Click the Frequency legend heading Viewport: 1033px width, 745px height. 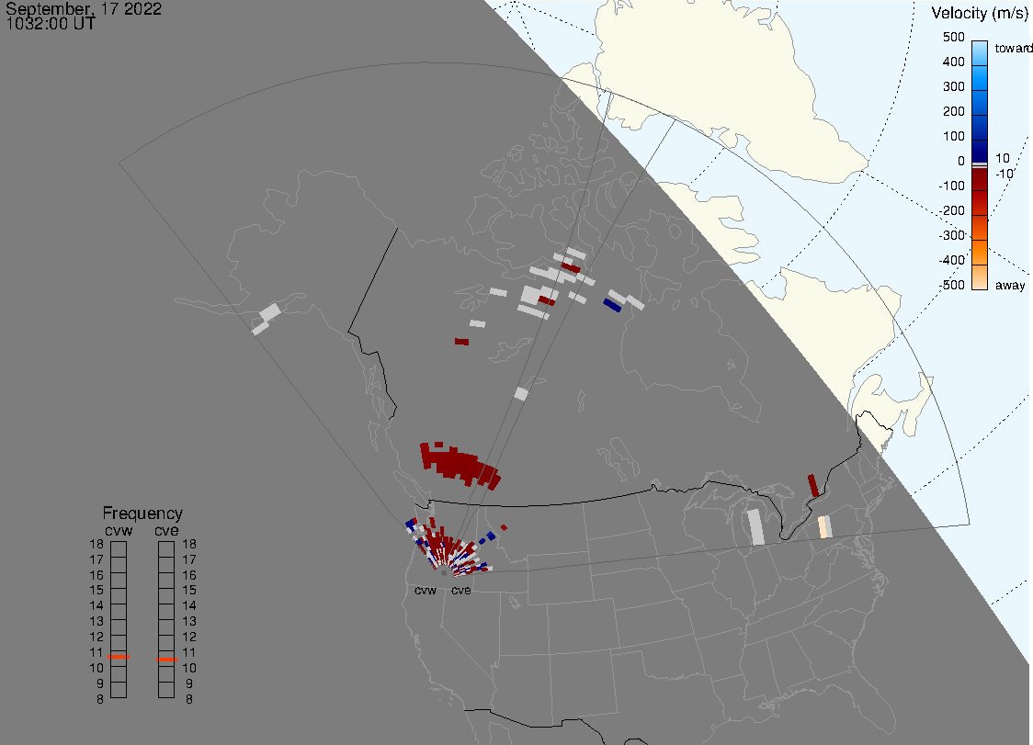coord(142,514)
